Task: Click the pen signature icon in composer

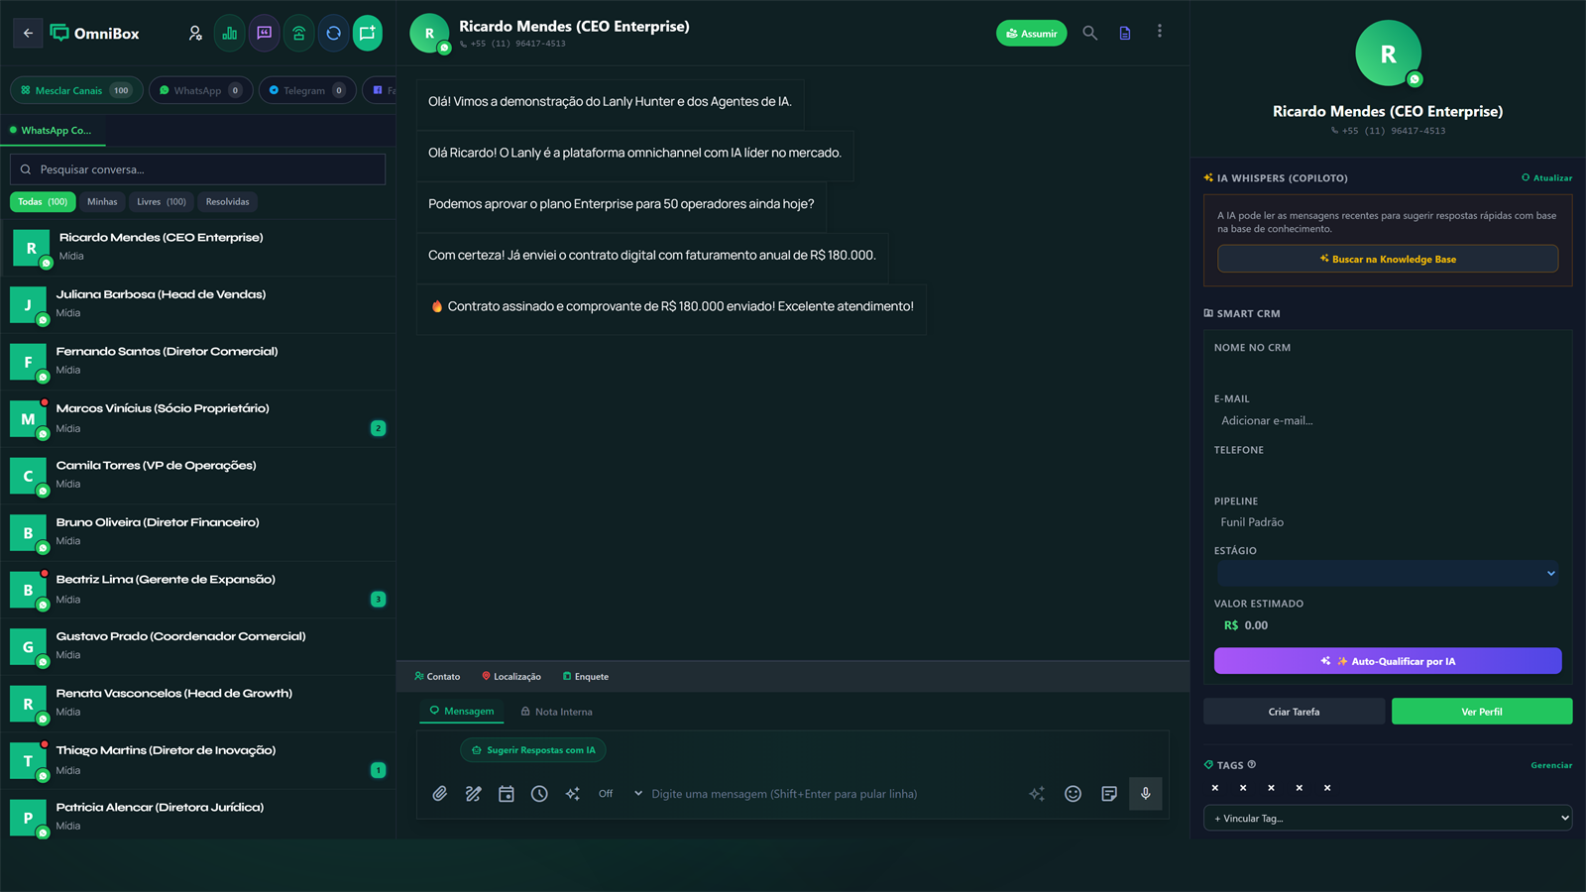Action: tap(474, 794)
